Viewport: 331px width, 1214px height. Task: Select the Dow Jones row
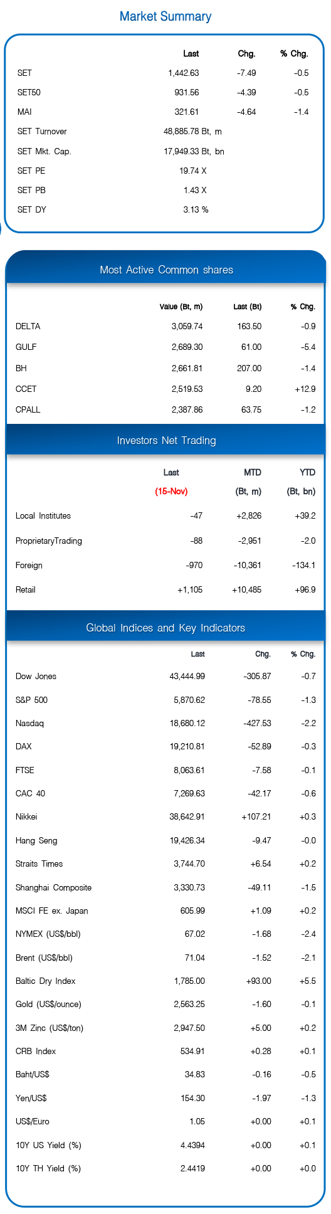coord(165,676)
